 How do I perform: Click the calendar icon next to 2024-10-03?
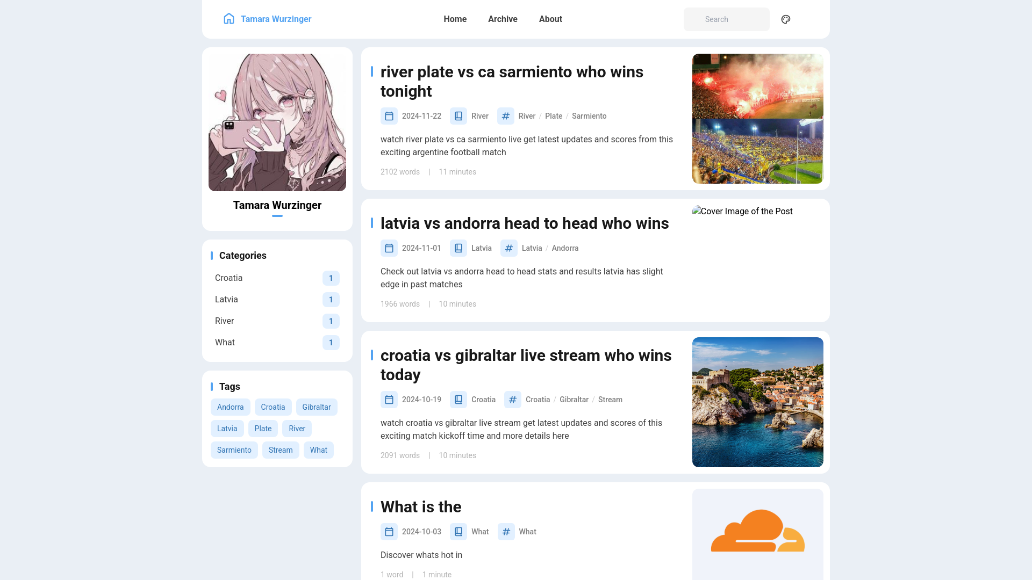[x=389, y=532]
